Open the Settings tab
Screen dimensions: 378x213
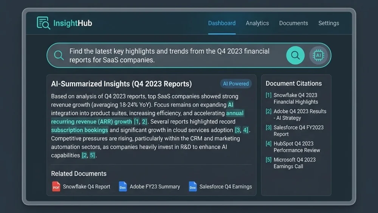coord(328,23)
